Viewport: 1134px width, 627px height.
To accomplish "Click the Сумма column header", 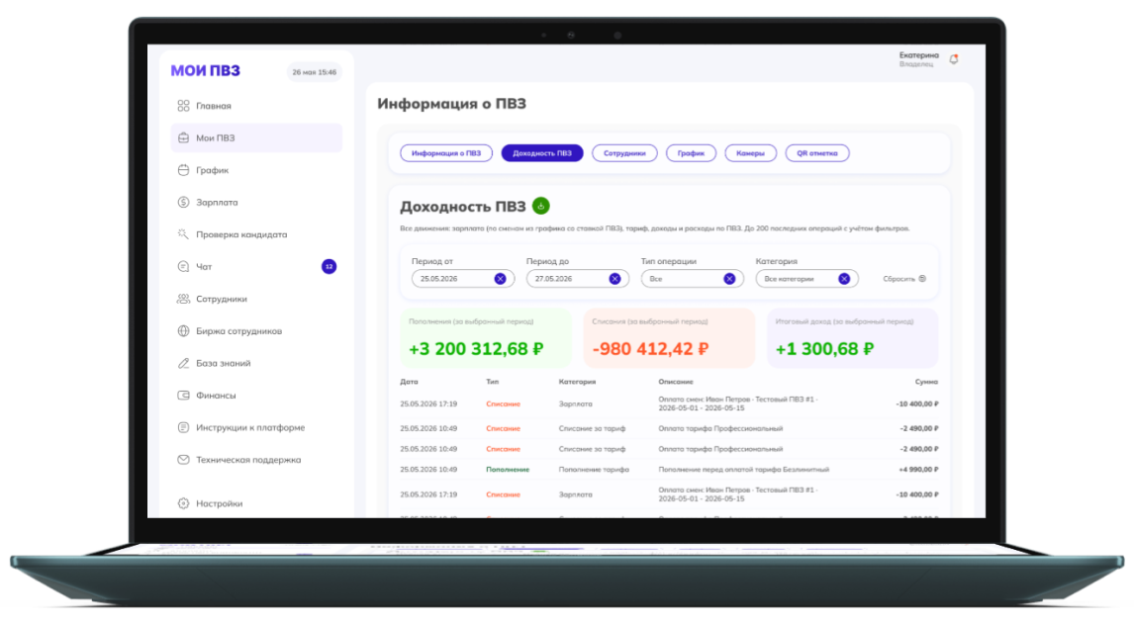I will click(926, 382).
